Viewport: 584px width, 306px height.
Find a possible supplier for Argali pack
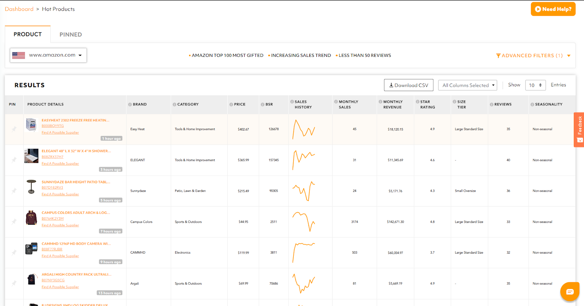[60, 287]
